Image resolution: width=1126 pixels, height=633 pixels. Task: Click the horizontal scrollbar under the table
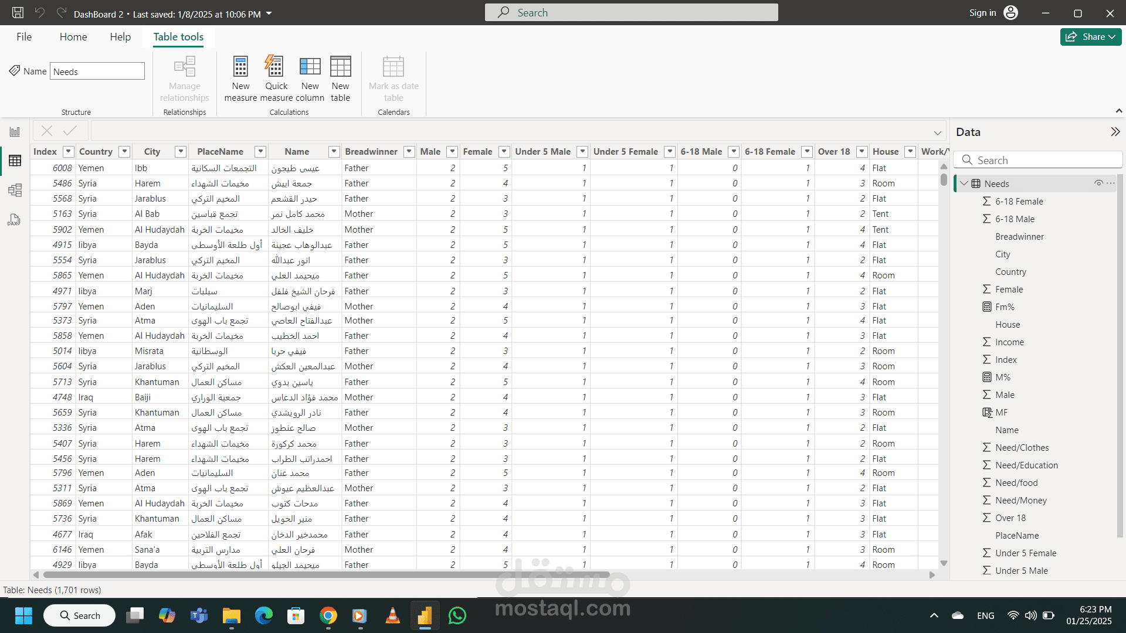click(326, 575)
